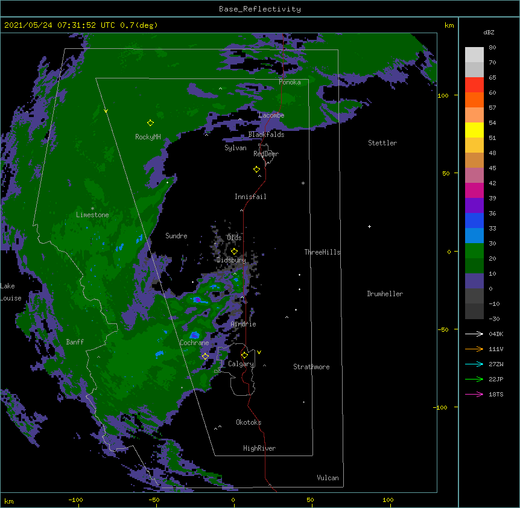Click the RedDeer city label
This screenshot has width=520, height=508.
tap(266, 154)
